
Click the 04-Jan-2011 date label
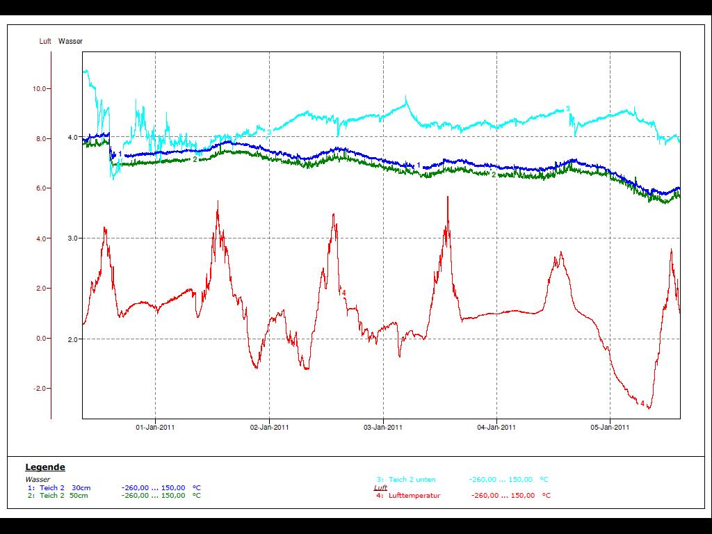point(497,428)
